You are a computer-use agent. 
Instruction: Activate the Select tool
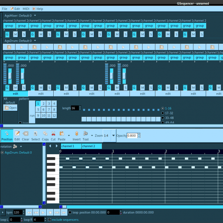click(x=36, y=136)
